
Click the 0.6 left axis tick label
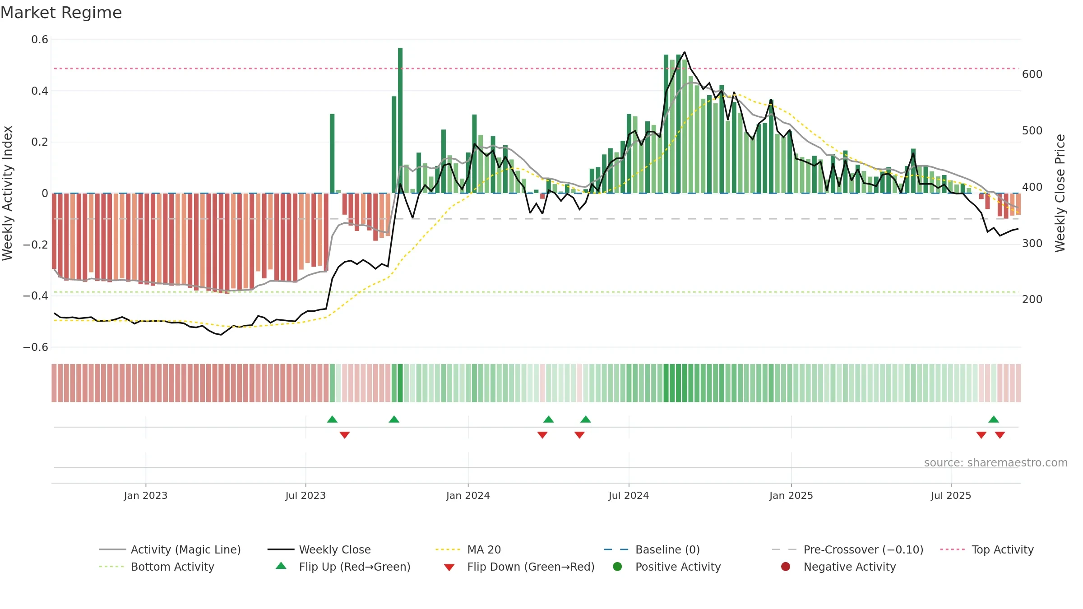(x=40, y=40)
